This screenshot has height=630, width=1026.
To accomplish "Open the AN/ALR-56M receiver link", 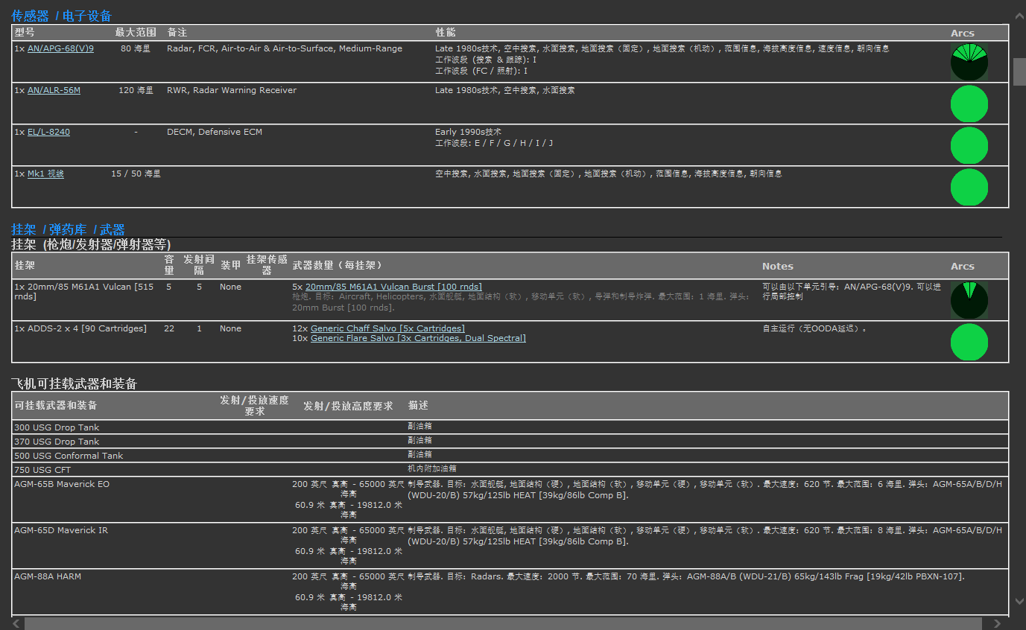I will tap(54, 90).
